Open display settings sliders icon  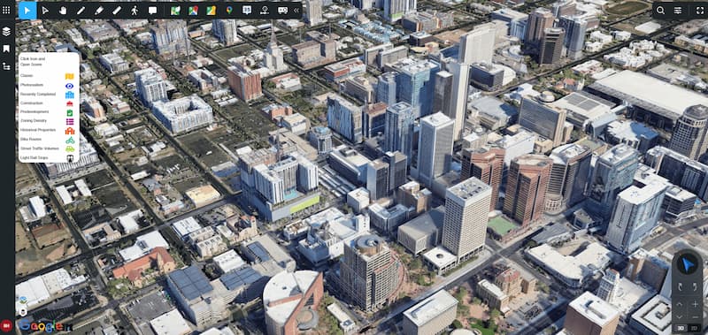click(678, 11)
